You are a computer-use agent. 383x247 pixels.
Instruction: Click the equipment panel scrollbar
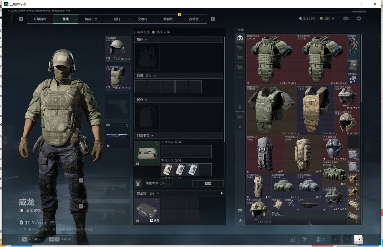coord(224,89)
